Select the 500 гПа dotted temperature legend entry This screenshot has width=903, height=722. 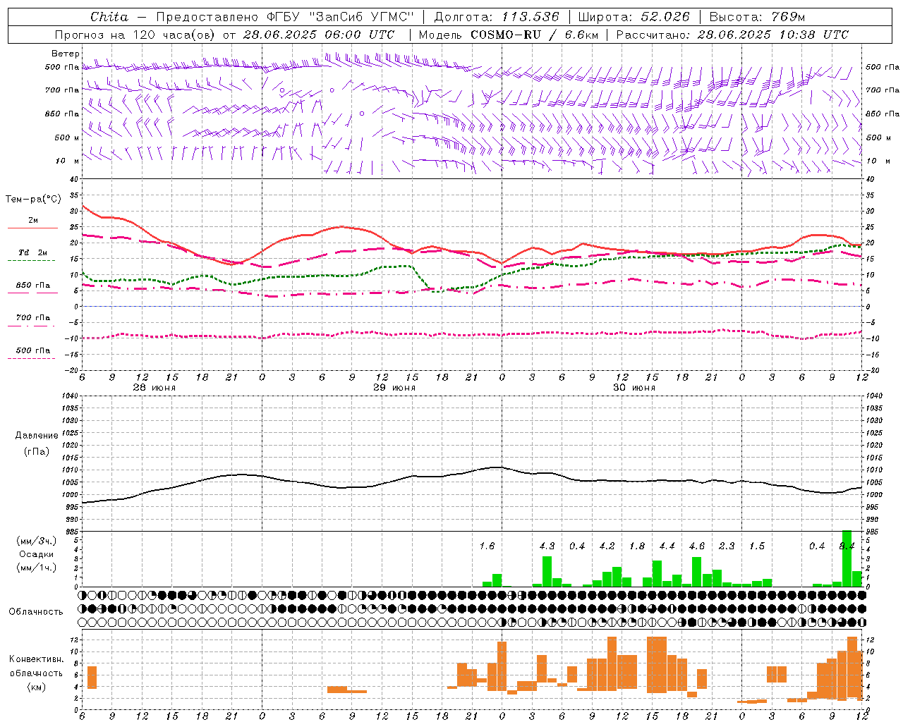pos(32,350)
